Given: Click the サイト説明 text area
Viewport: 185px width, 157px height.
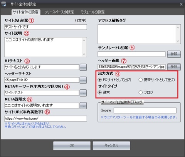Looking at the screenshot, I should coord(43,47).
